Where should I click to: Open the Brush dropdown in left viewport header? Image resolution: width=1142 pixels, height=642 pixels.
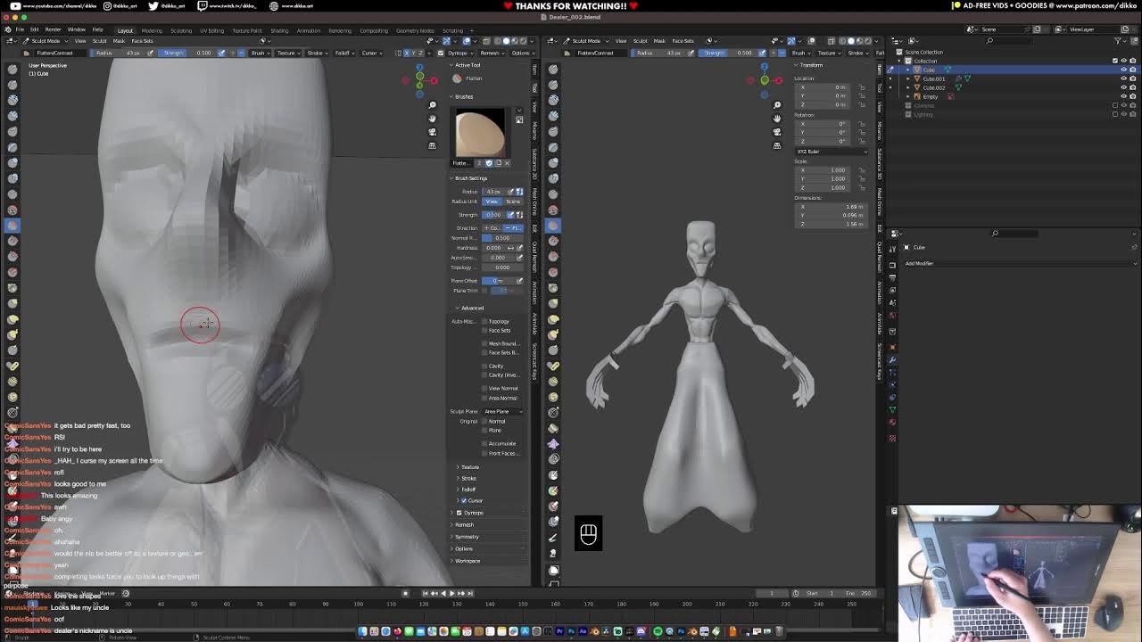(x=260, y=53)
